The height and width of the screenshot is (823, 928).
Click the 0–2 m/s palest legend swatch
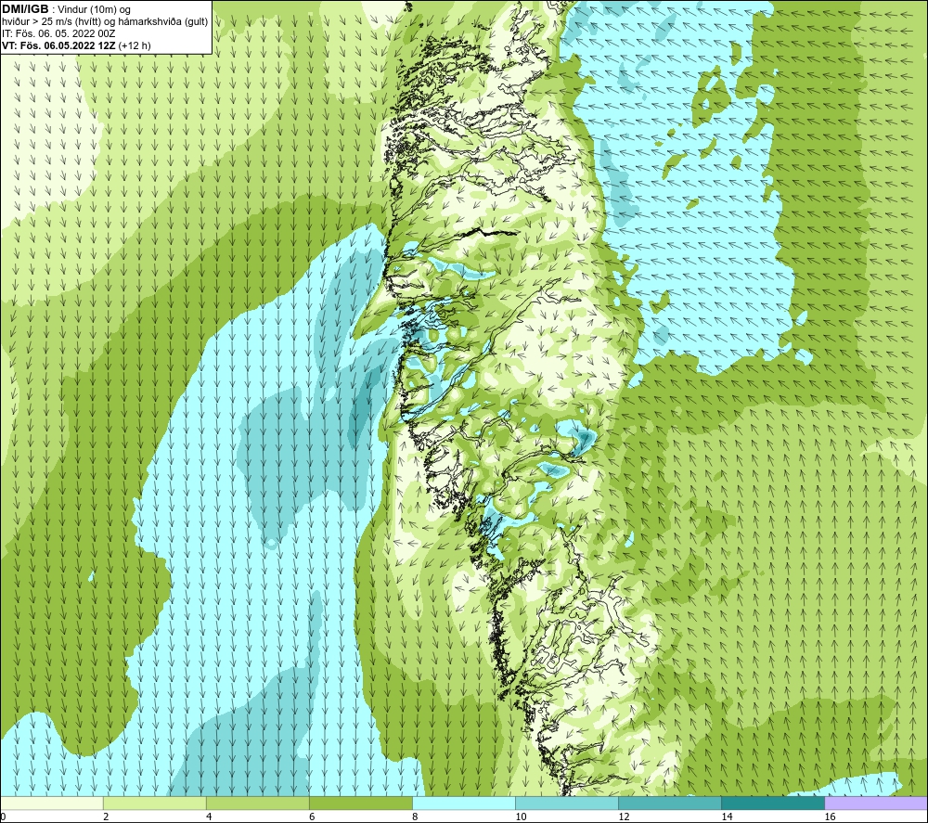point(52,804)
